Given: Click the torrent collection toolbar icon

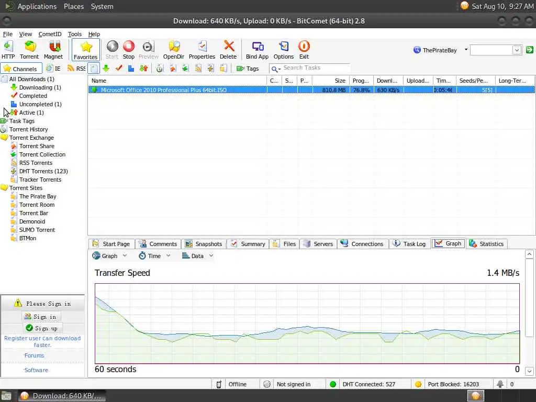Looking at the screenshot, I should pyautogui.click(x=185, y=69).
